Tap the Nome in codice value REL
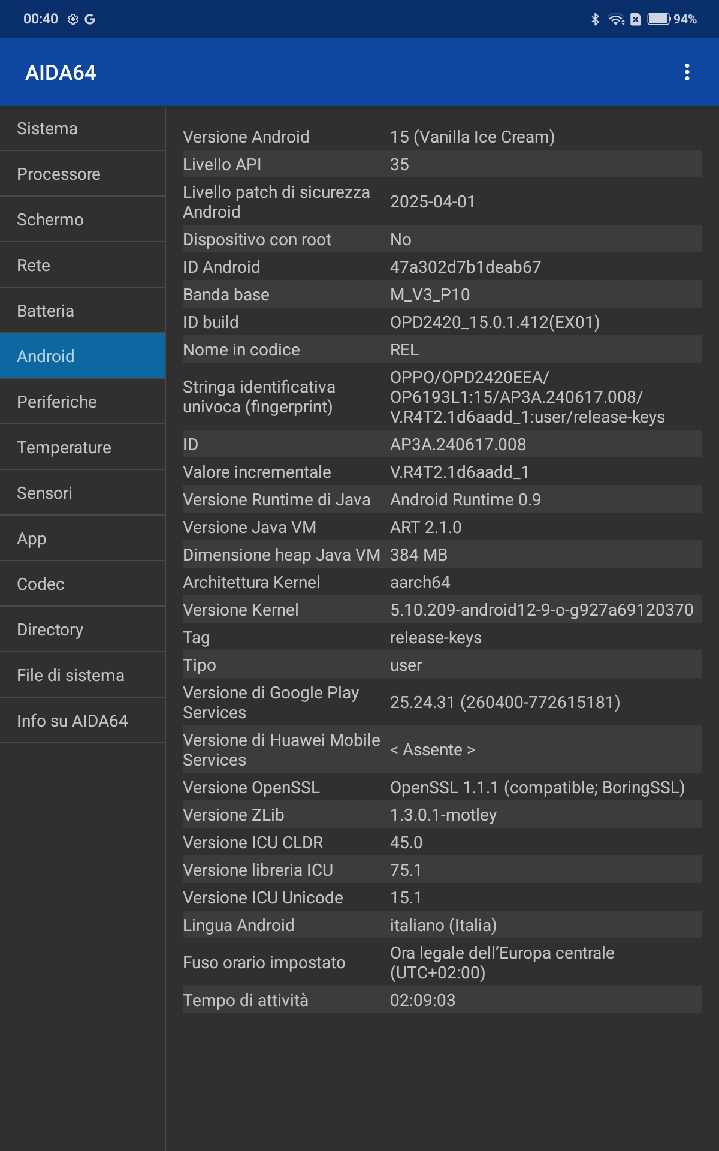The width and height of the screenshot is (719, 1151). (x=404, y=349)
